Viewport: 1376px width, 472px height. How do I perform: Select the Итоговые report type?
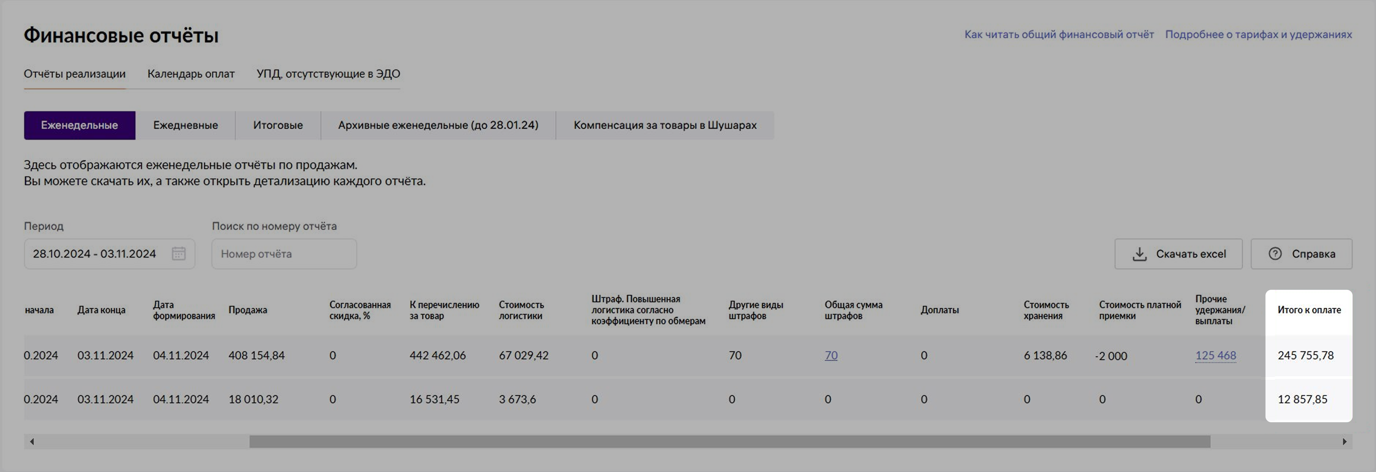point(278,126)
